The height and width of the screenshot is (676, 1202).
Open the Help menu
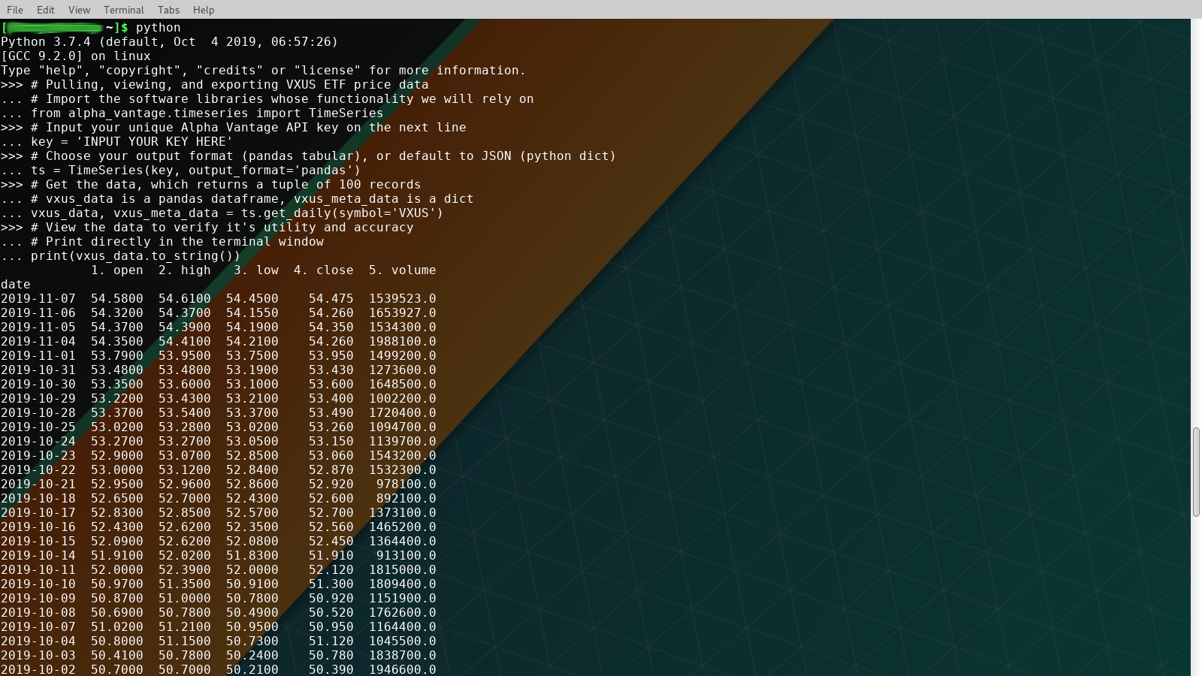[203, 10]
